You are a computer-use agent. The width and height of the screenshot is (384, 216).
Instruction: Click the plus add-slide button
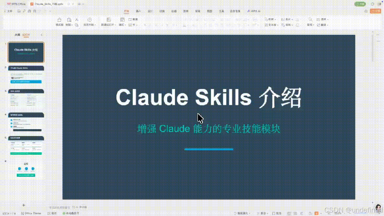click(x=23, y=205)
